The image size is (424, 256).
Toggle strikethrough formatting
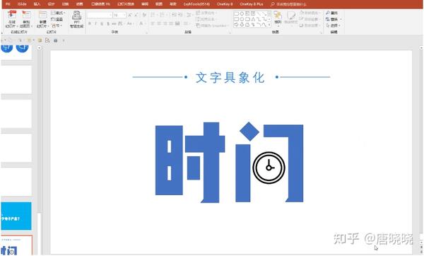[114, 24]
